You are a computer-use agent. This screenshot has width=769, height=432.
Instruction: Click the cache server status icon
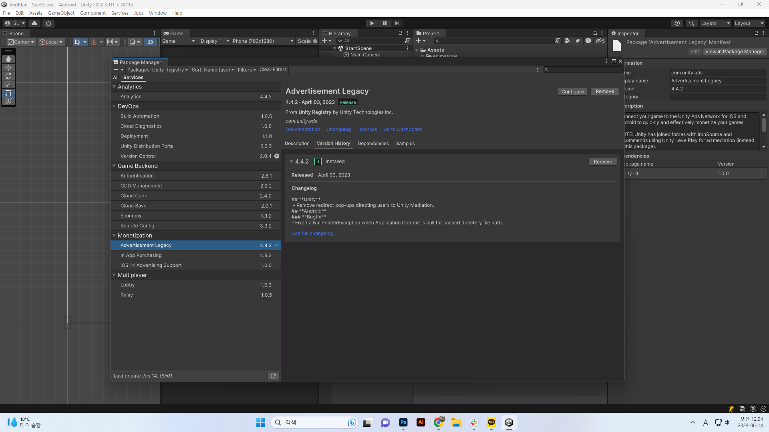[742, 409]
